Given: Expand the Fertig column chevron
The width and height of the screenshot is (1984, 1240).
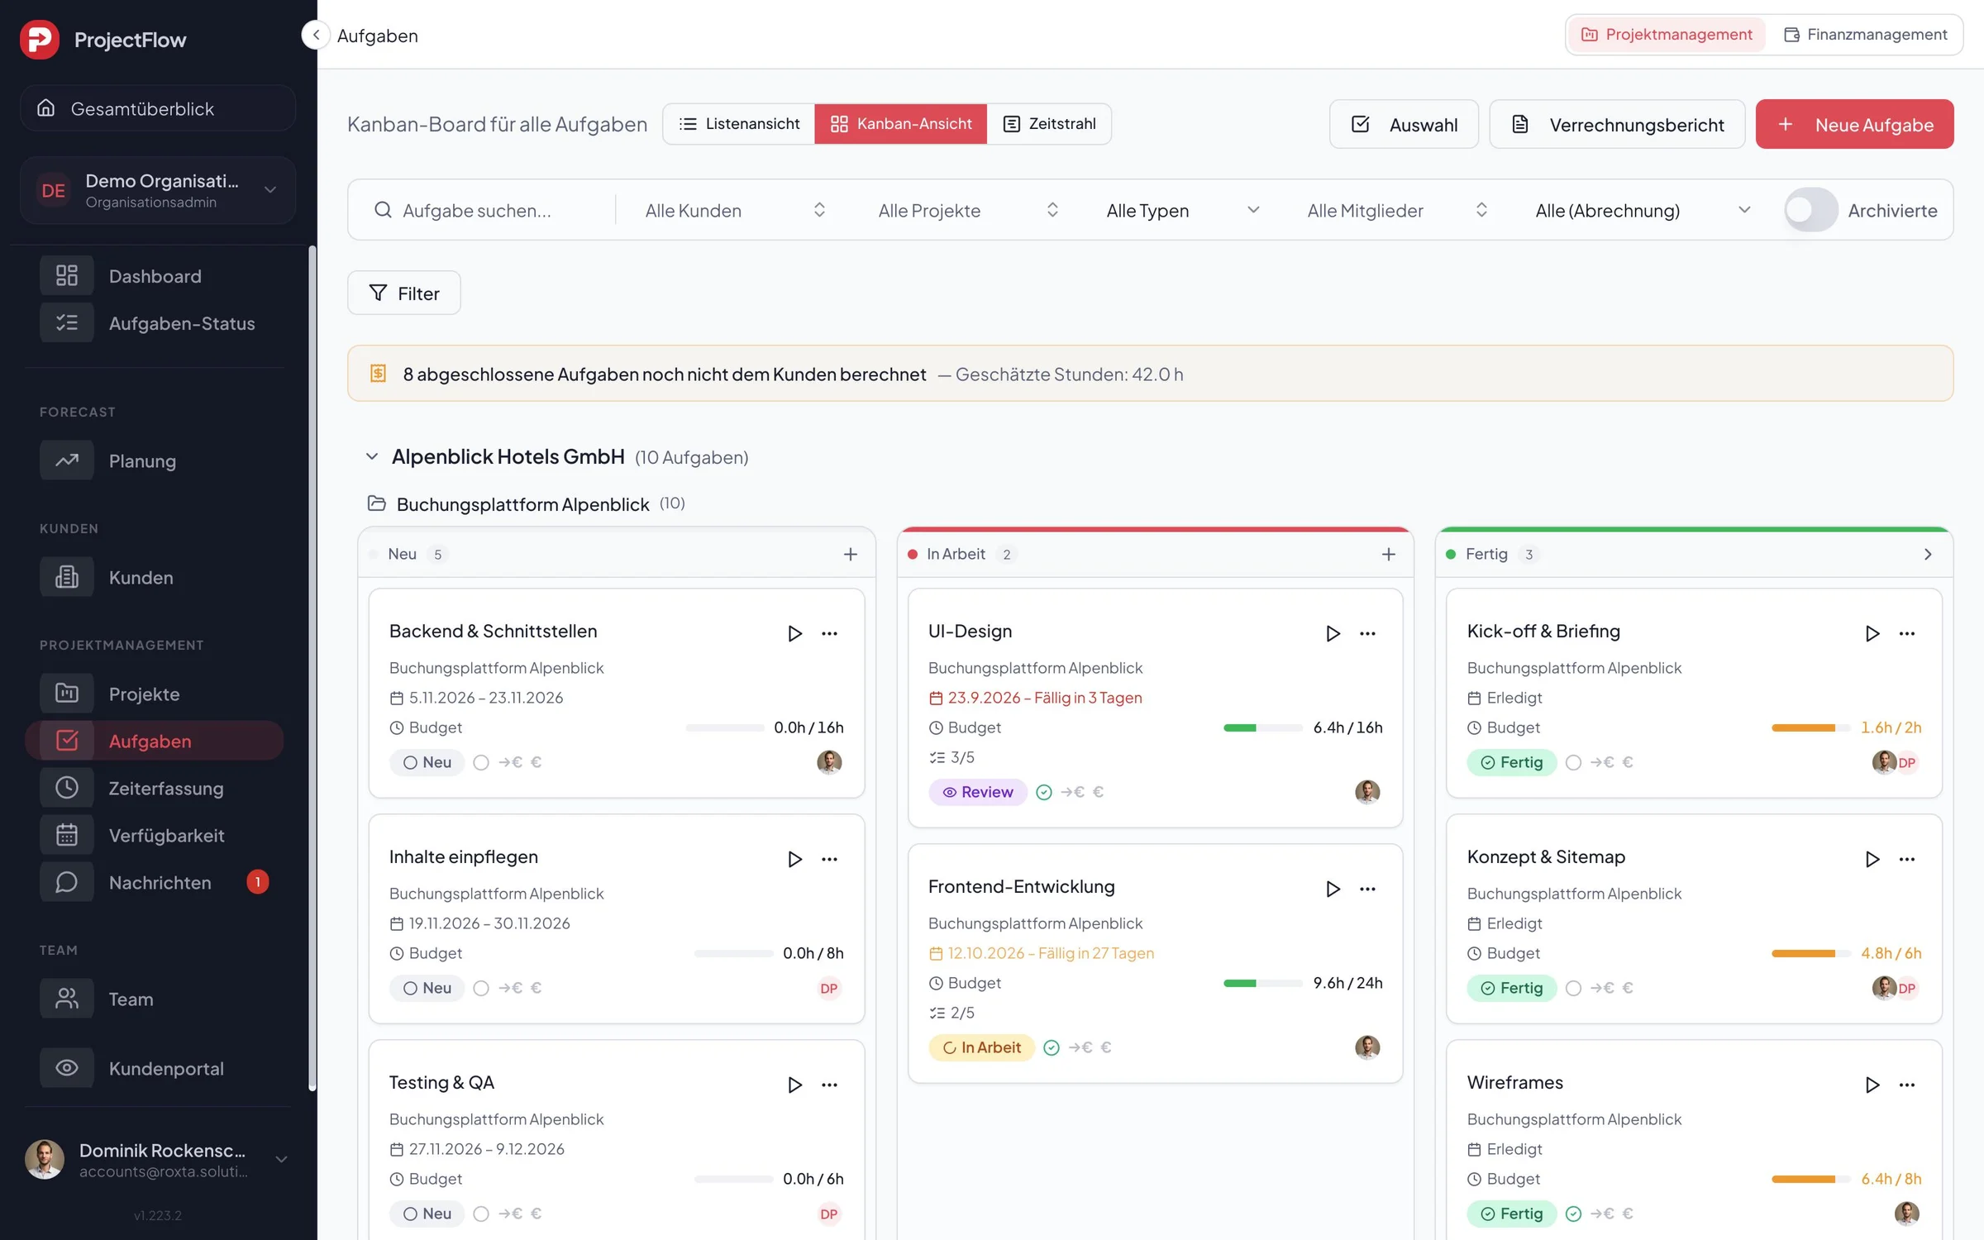Looking at the screenshot, I should [x=1928, y=554].
